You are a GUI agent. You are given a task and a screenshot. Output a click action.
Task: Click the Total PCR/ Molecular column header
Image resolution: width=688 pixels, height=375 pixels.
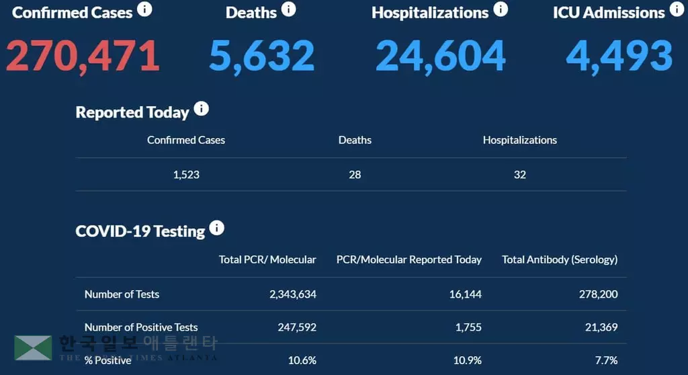[267, 259]
